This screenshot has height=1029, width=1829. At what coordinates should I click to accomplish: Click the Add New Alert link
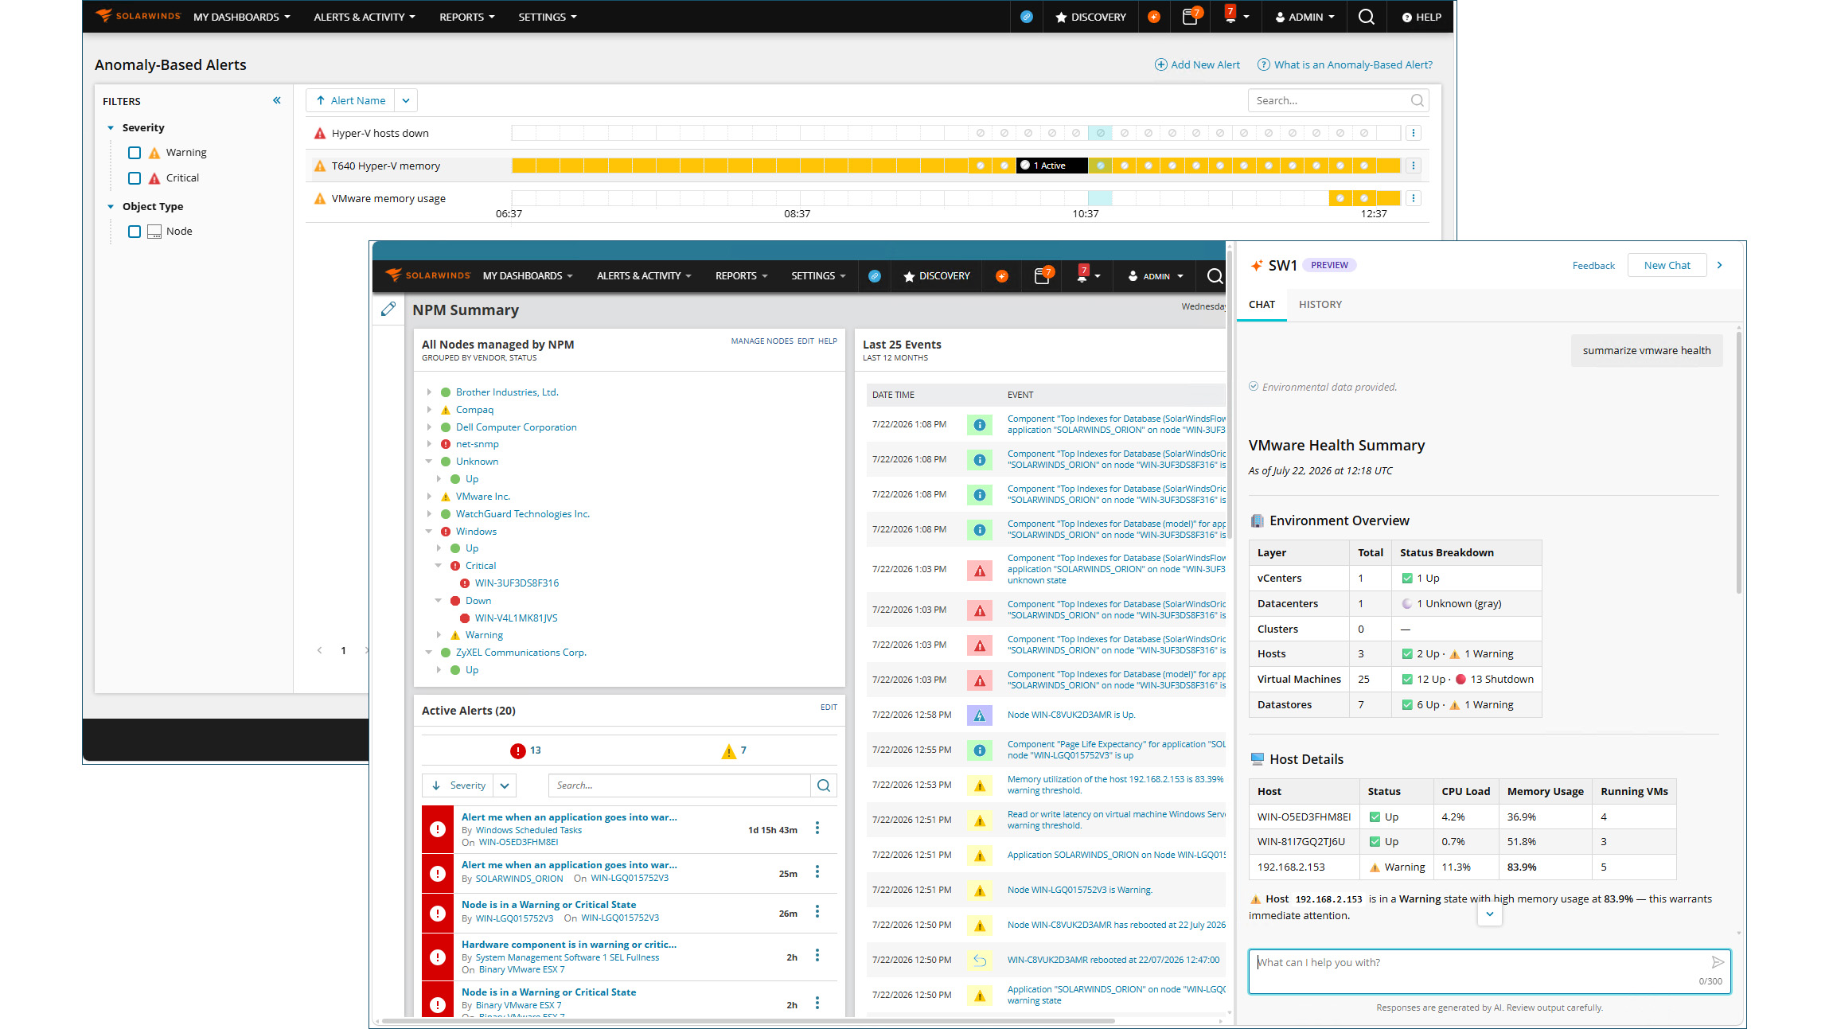click(1197, 64)
